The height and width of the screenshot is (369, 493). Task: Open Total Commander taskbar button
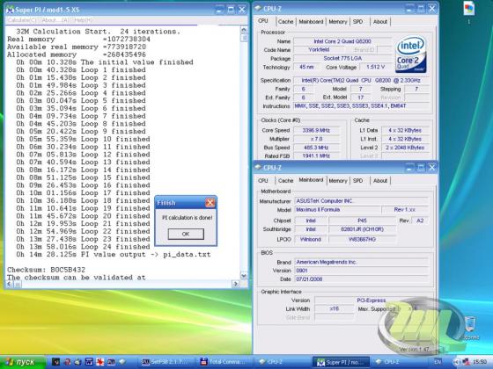click(x=224, y=362)
